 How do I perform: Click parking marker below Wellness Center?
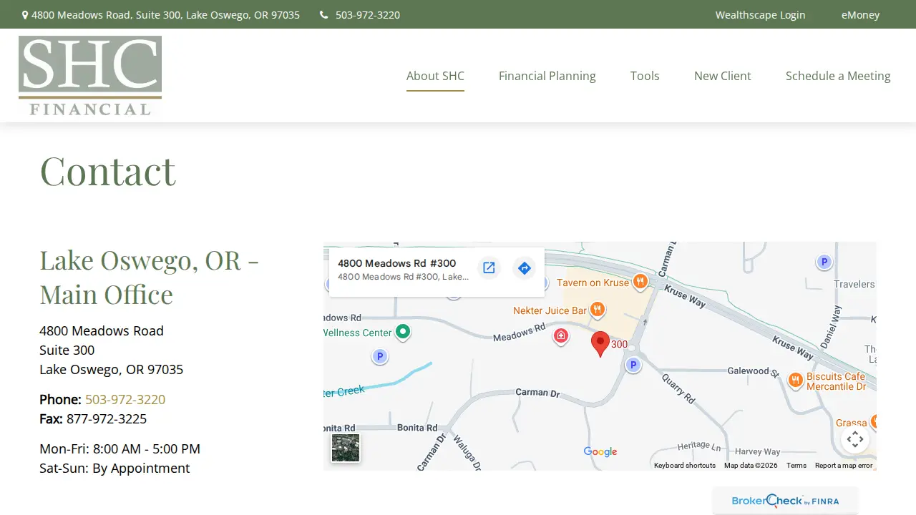point(380,356)
